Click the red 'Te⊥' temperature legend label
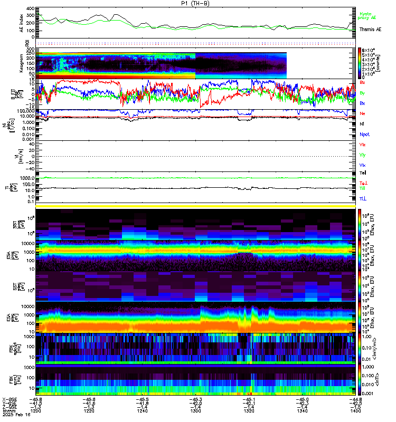This screenshot has height=422, width=396. [364, 183]
